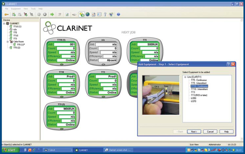Select the TT3 device status card
The image size is (245, 154).
(x=103, y=84)
